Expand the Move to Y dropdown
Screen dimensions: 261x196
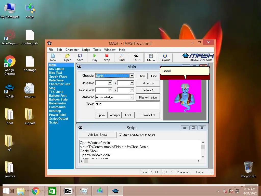(132, 83)
